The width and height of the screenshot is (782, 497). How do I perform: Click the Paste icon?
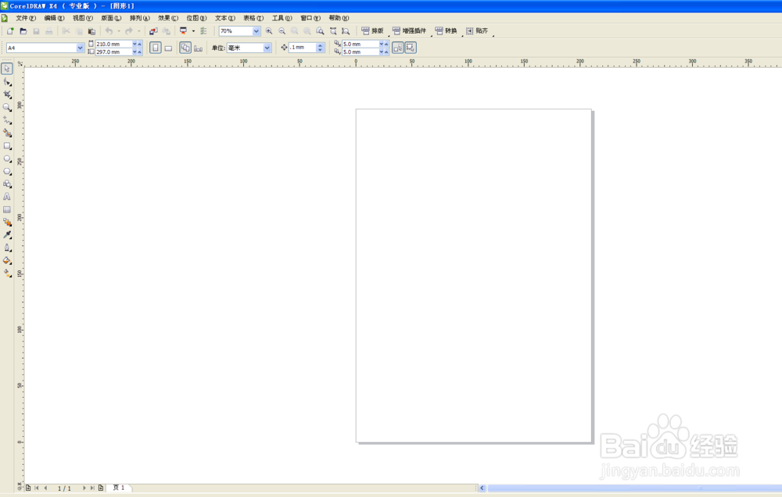coord(91,31)
